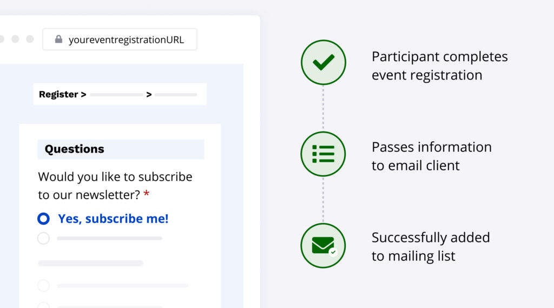Click the padlock icon in the address bar
The image size is (554, 308).
[x=58, y=40]
